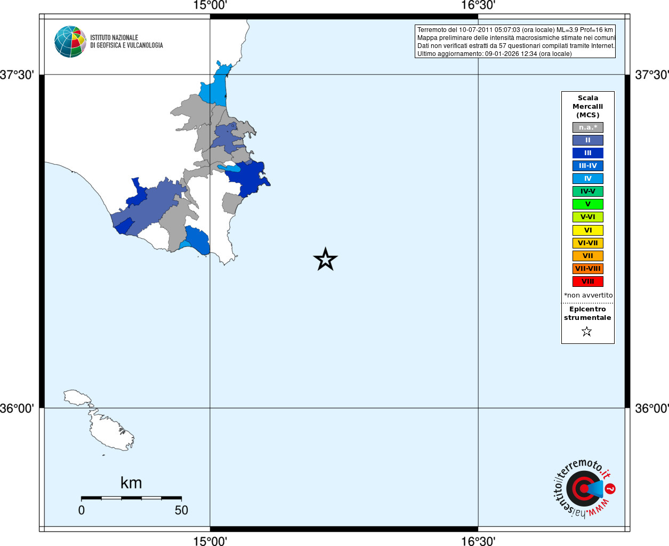The height and width of the screenshot is (546, 669).
Task: Click the 'Ultimo aggiornamento' date line
Action: pos(494,54)
